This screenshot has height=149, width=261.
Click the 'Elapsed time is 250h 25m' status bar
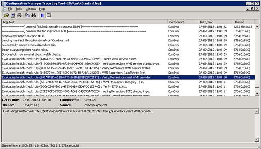point(40,145)
